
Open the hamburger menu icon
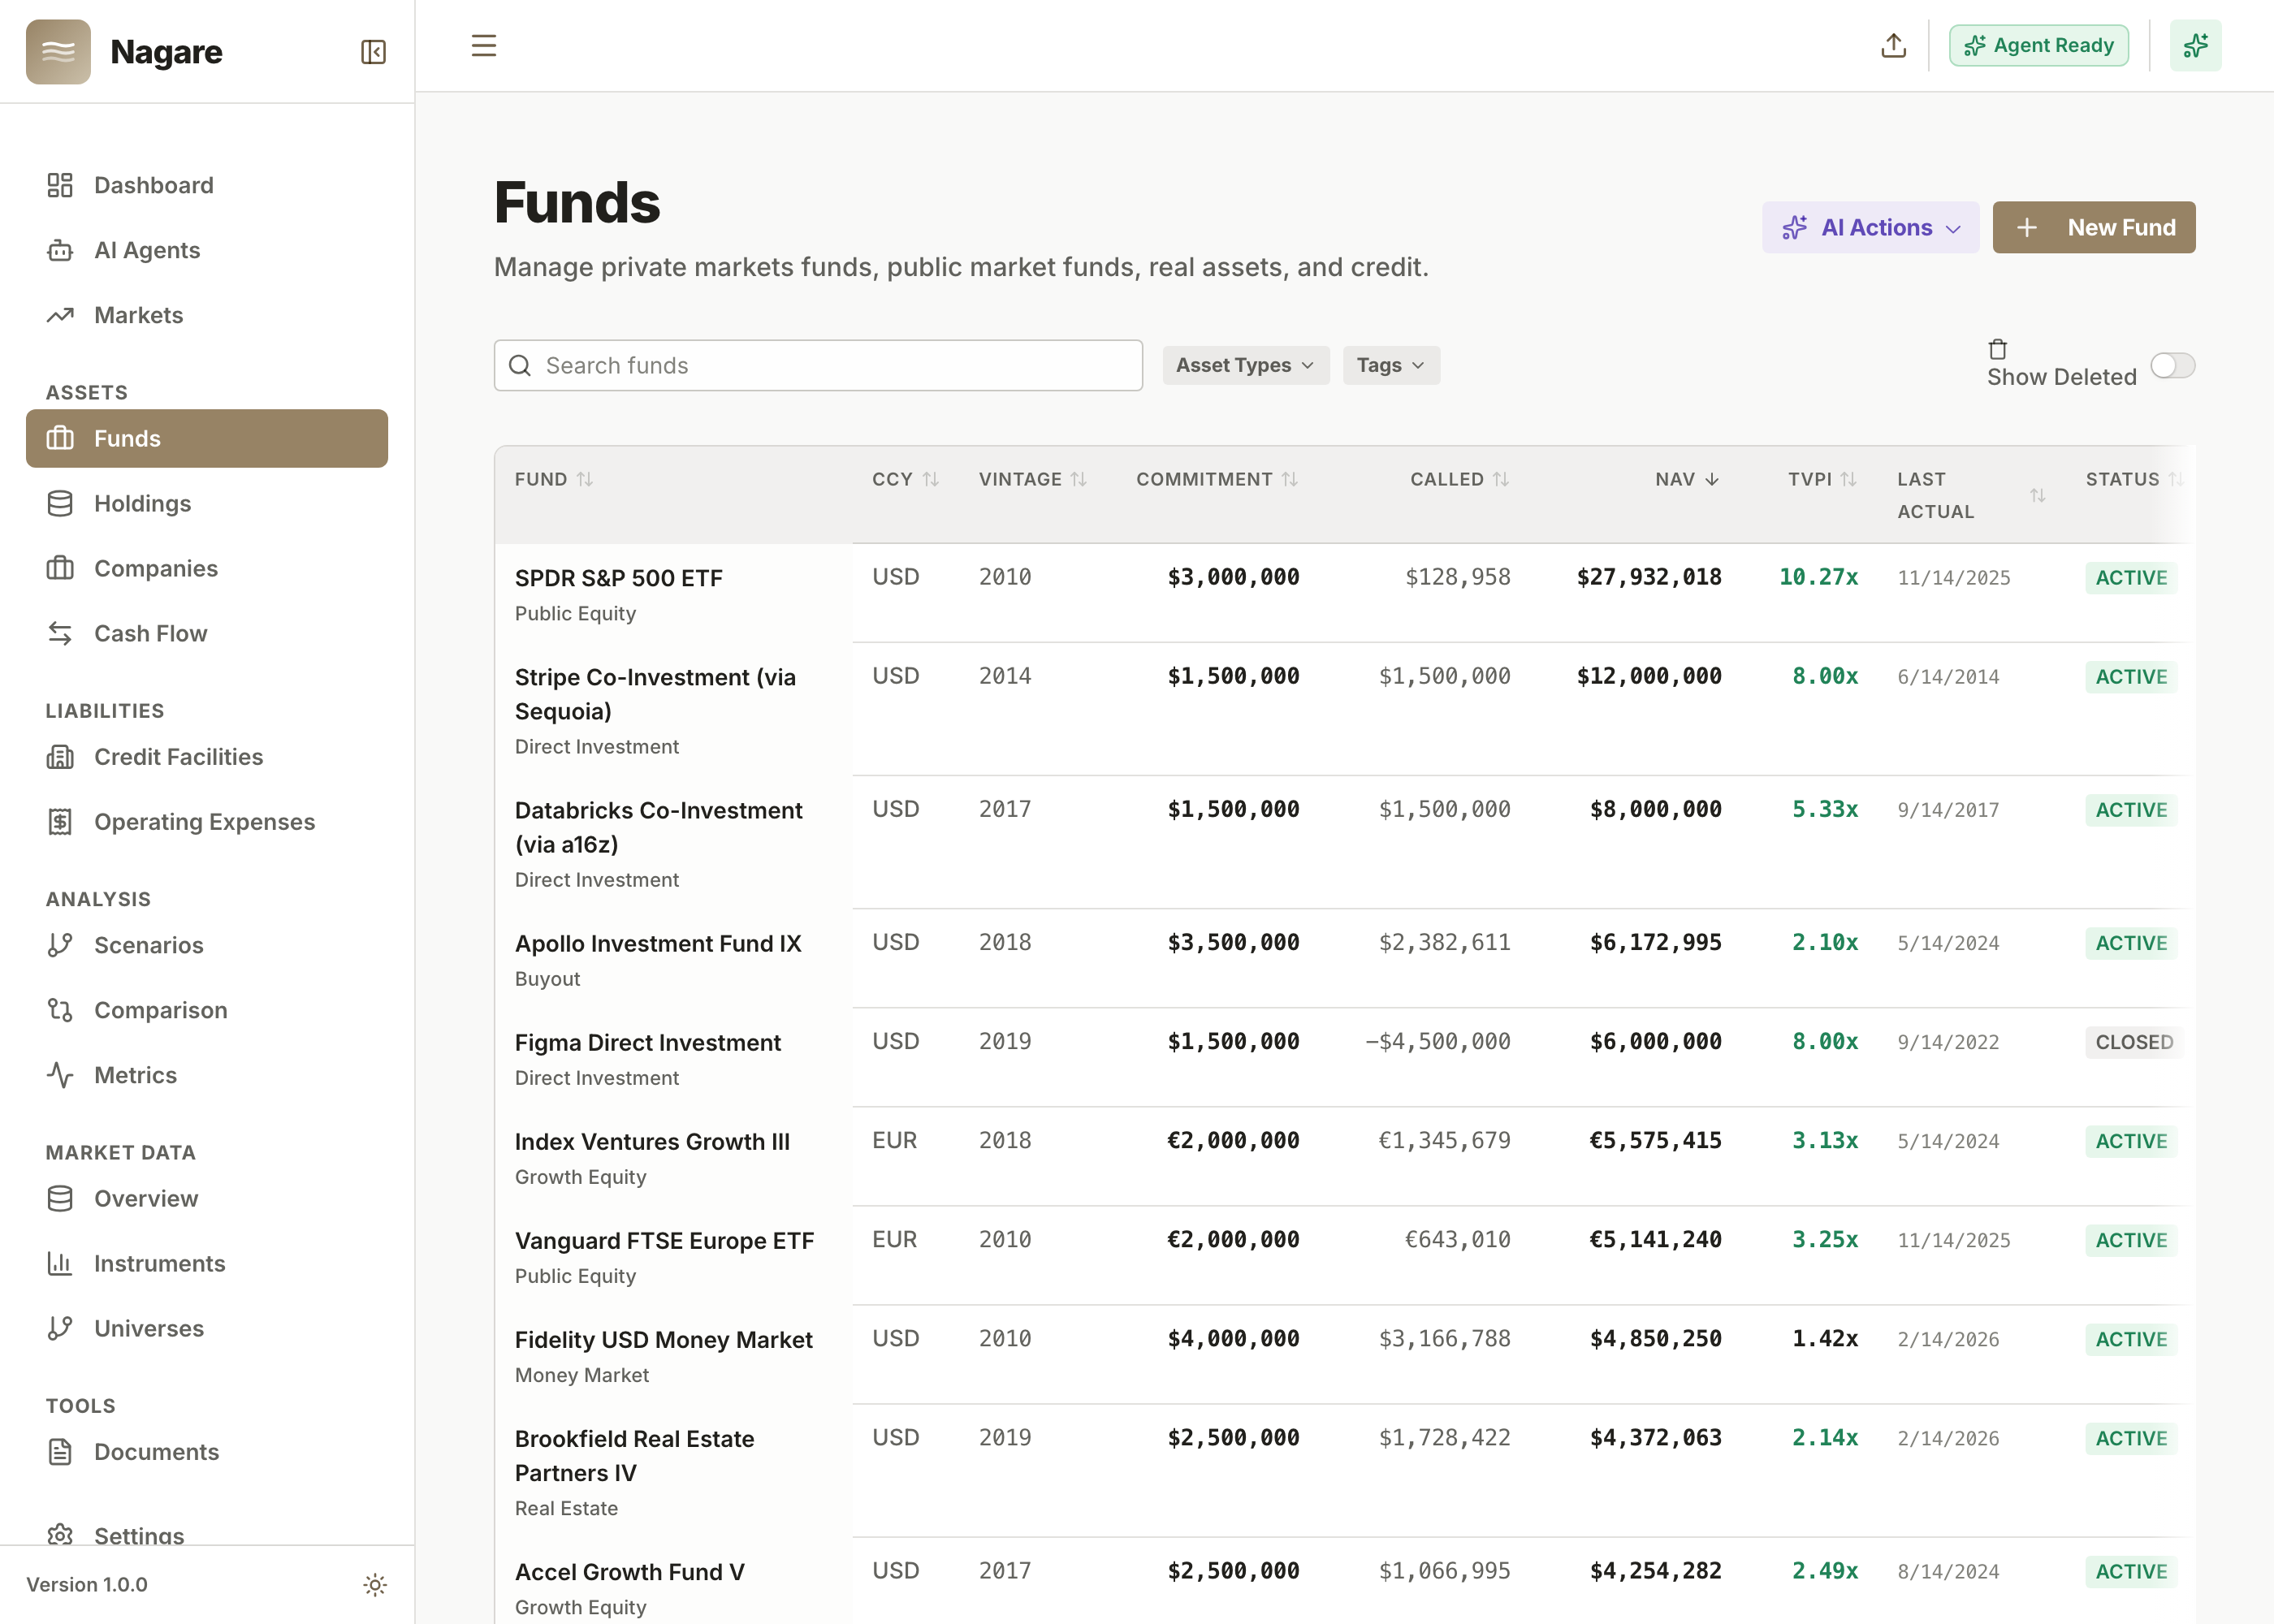[484, 46]
